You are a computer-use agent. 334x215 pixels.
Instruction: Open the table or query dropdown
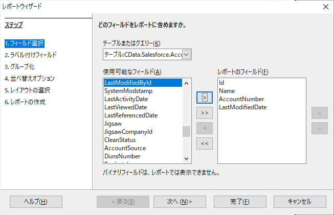(x=186, y=54)
